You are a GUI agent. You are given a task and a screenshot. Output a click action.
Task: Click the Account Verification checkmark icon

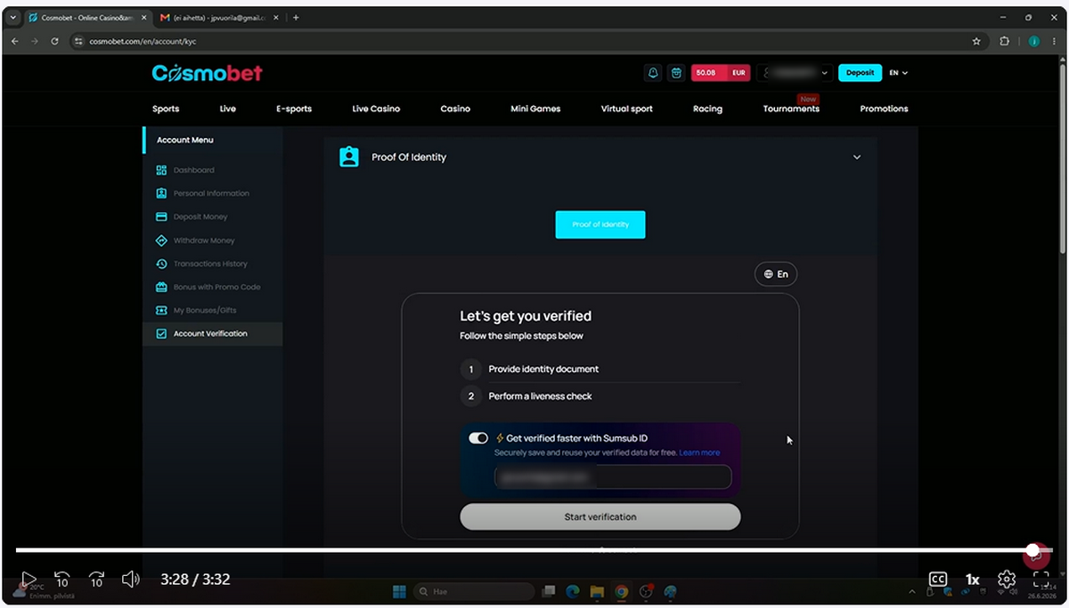pyautogui.click(x=161, y=334)
